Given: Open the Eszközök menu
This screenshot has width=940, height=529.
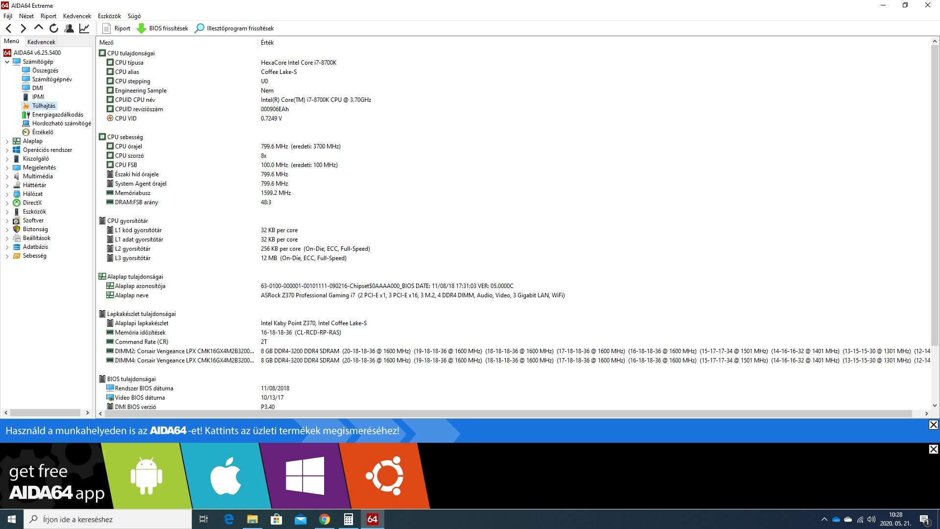Looking at the screenshot, I should [x=109, y=16].
